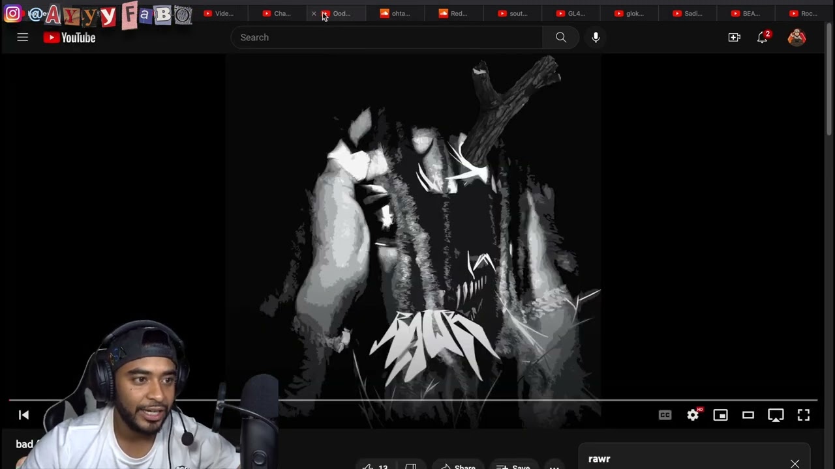The width and height of the screenshot is (835, 469).
Task: Switch to the 'sout...' browser tab
Action: pos(512,13)
